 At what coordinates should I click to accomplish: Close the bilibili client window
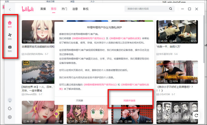coord(197,9)
